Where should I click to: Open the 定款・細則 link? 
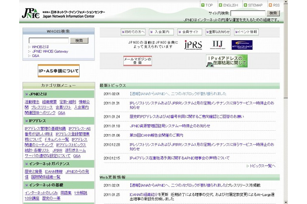pos(68,102)
